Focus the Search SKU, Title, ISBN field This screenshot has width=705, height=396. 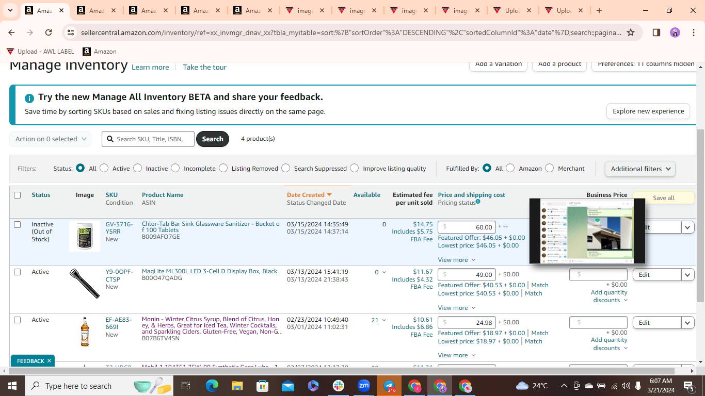click(x=148, y=139)
